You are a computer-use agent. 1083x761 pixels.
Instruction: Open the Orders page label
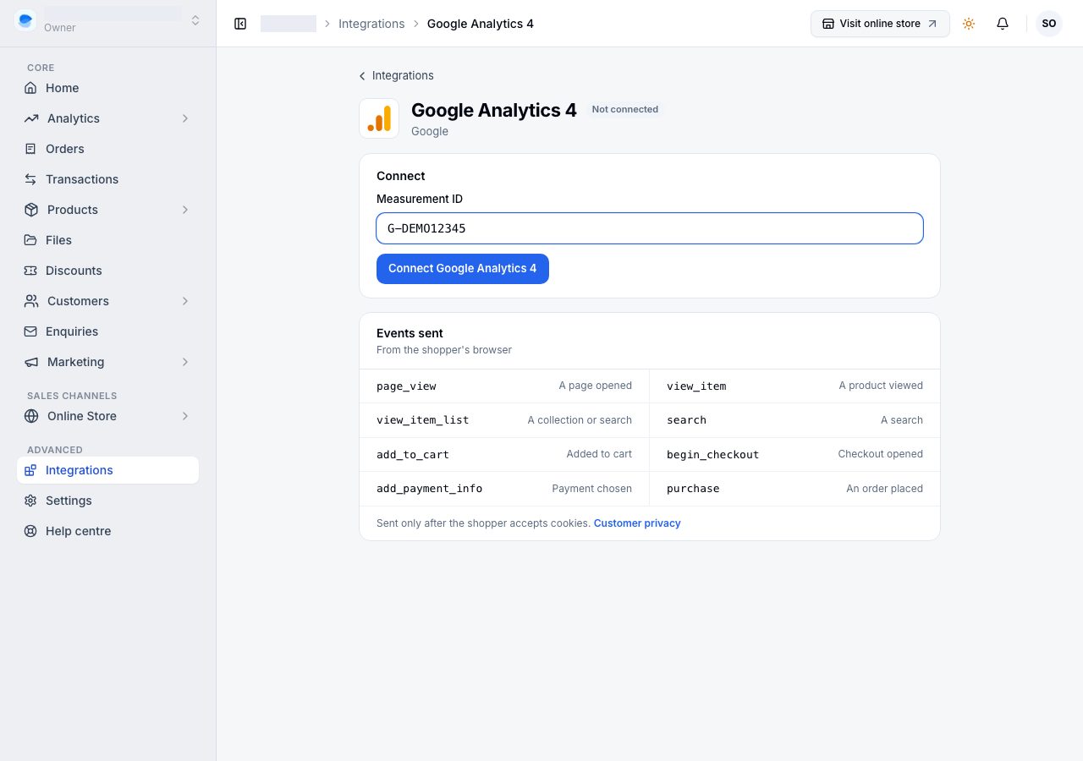click(x=65, y=149)
